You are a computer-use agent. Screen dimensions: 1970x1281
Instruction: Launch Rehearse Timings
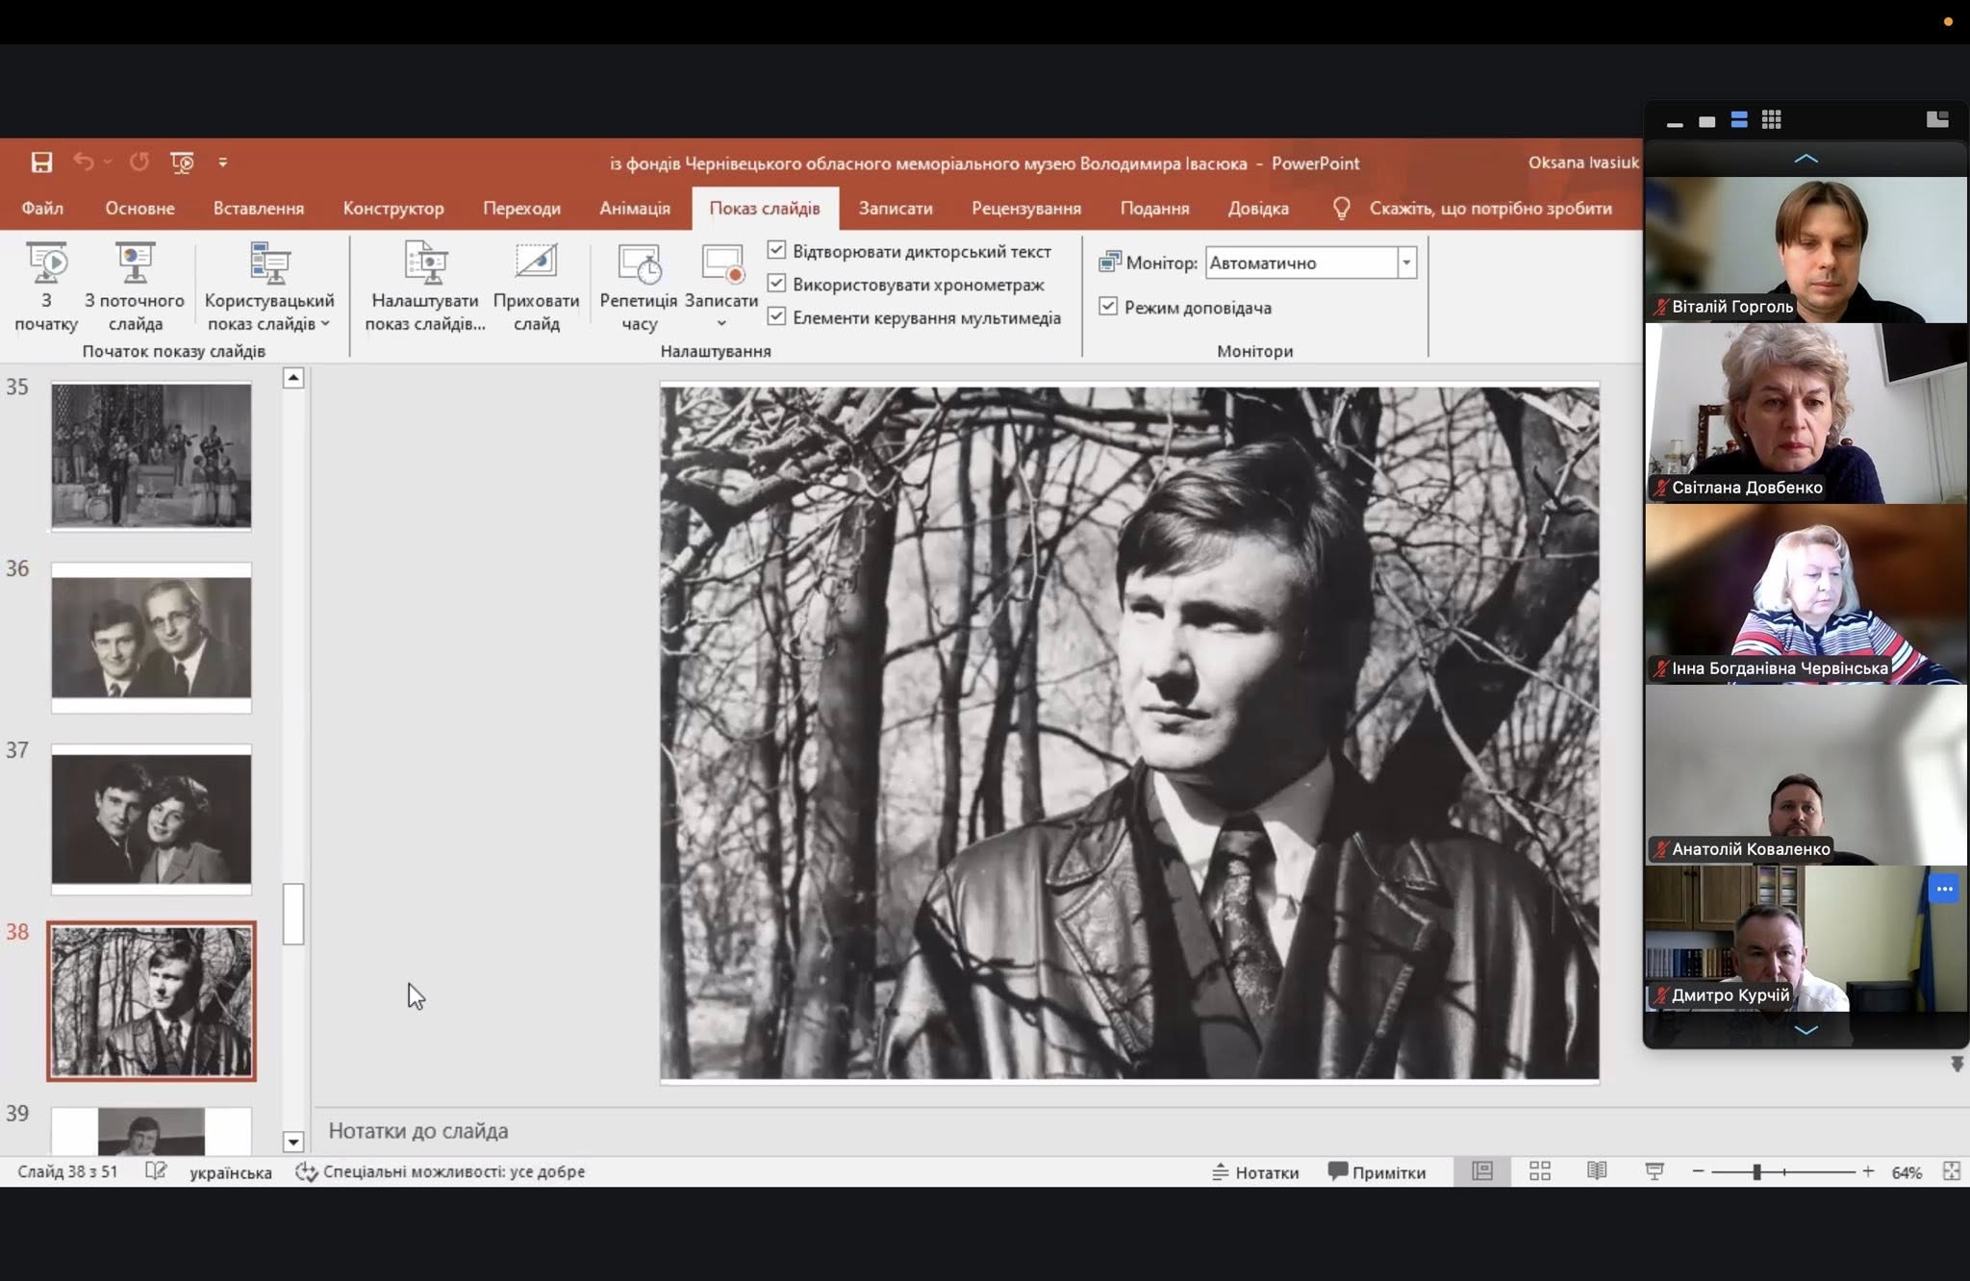click(x=639, y=287)
